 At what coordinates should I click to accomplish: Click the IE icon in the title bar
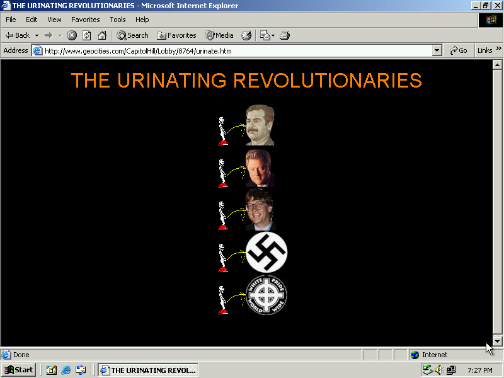(x=6, y=6)
